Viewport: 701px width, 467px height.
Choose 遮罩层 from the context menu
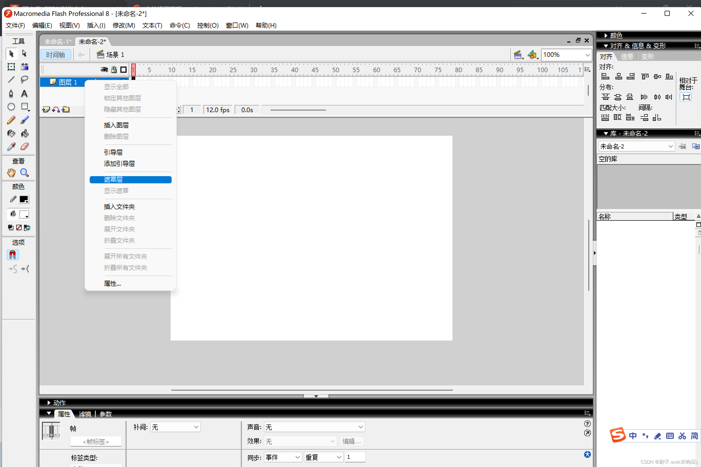[x=131, y=179]
